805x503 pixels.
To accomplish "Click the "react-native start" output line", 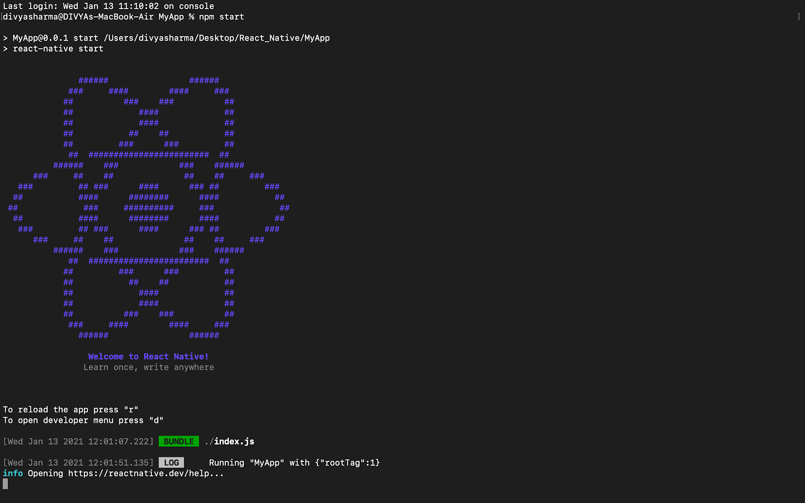I will pos(58,48).
